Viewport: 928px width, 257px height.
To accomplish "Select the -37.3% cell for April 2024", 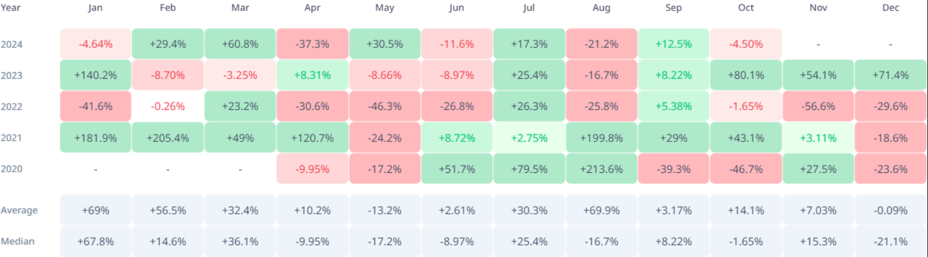I will pyautogui.click(x=312, y=44).
